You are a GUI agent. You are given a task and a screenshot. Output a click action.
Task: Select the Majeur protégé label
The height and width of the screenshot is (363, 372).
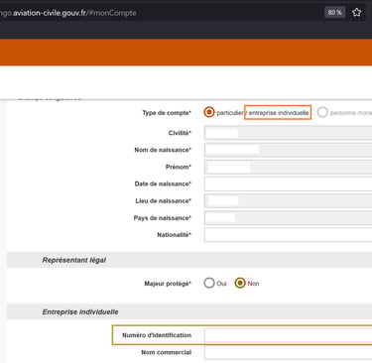(x=168, y=284)
